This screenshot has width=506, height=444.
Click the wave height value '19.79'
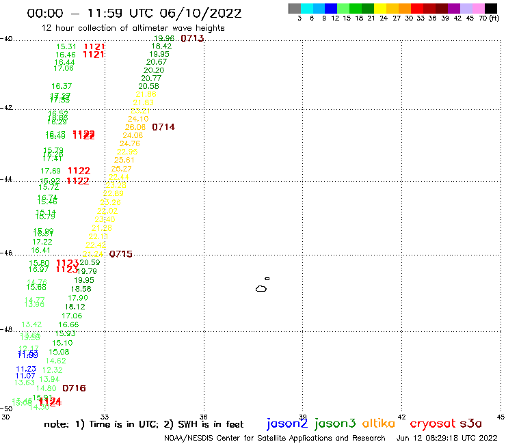[87, 271]
